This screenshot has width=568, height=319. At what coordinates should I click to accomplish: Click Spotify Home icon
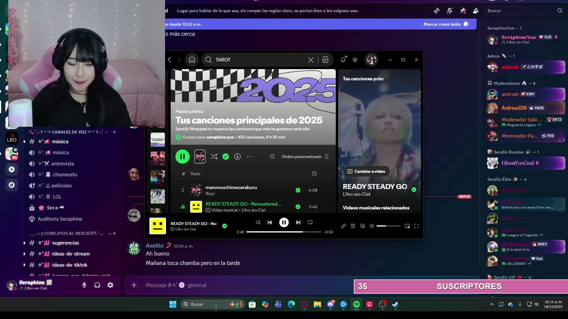click(192, 59)
